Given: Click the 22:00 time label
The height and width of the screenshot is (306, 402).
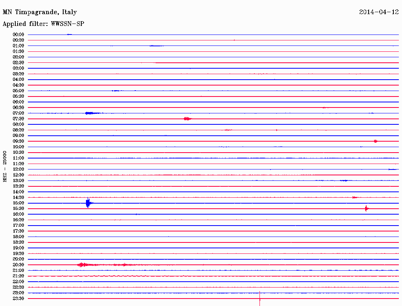Looking at the screenshot, I should coord(18,282).
